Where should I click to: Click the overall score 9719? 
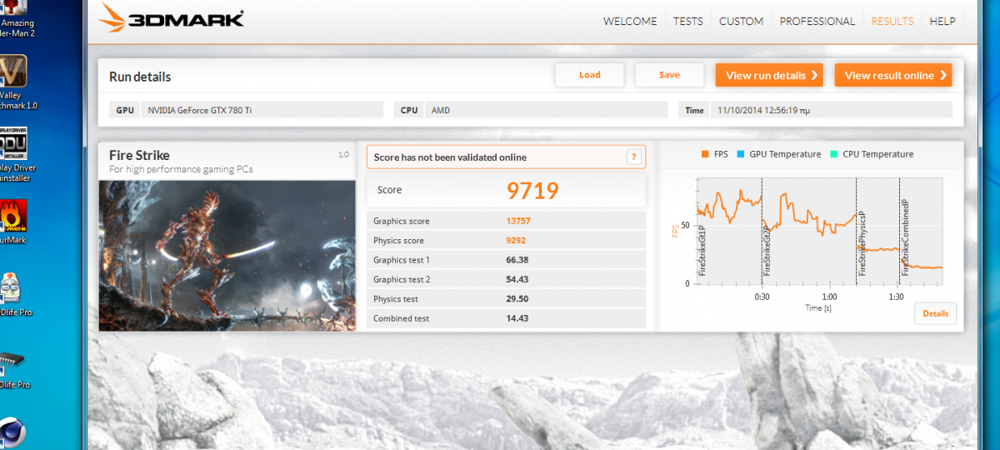(532, 191)
